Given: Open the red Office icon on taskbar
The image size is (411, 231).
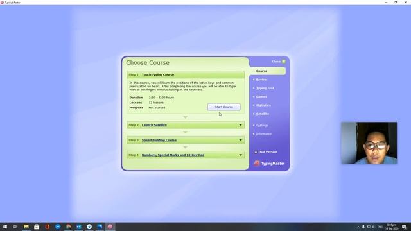Looking at the screenshot, I should pyautogui.click(x=47, y=227).
